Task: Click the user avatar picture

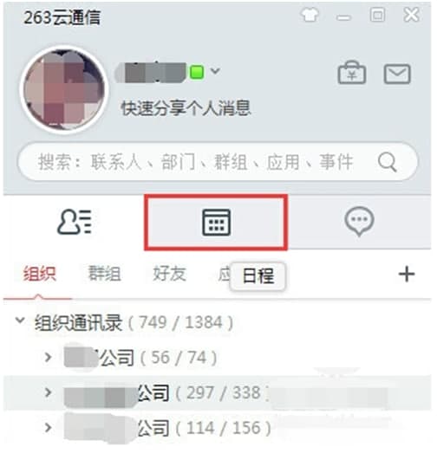Action: click(x=64, y=91)
